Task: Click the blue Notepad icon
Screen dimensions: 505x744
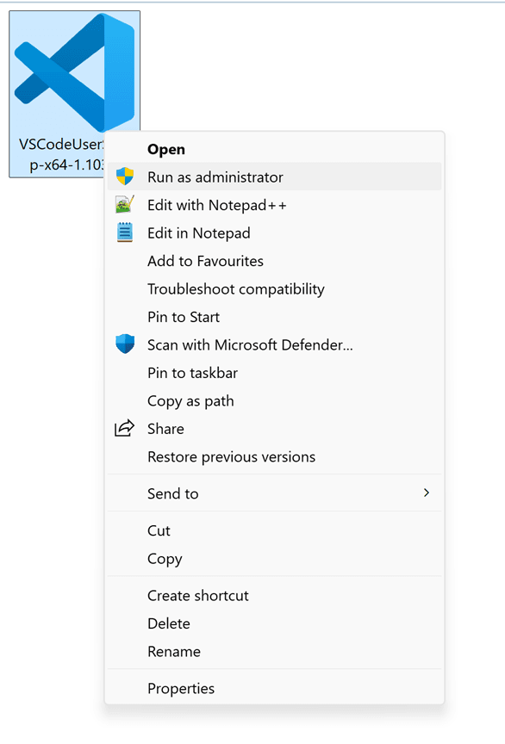Action: coord(125,232)
